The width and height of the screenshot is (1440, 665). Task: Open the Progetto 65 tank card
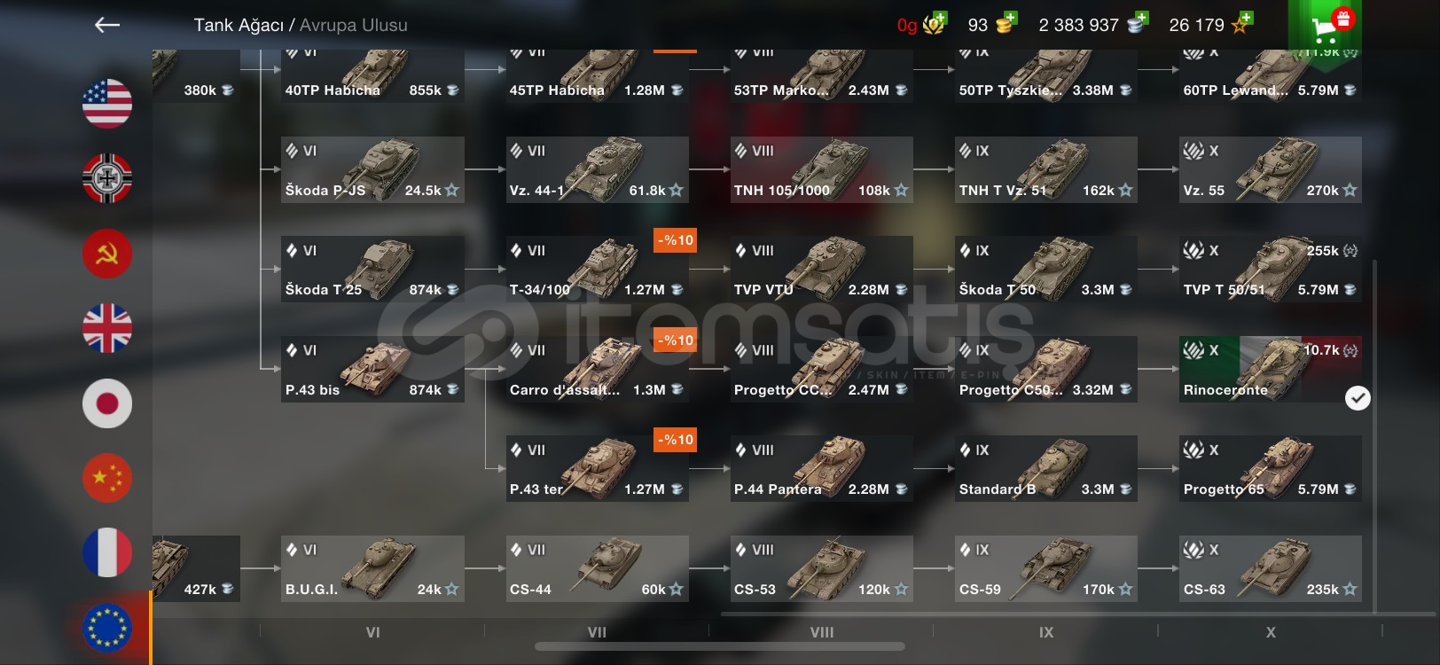click(x=1270, y=469)
